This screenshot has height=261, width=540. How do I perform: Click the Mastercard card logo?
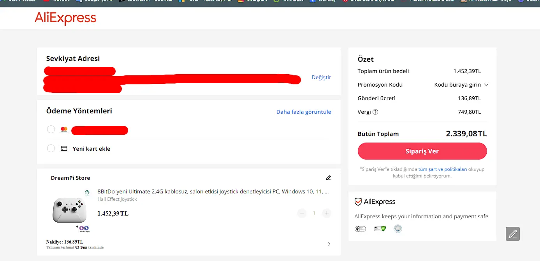coord(64,129)
